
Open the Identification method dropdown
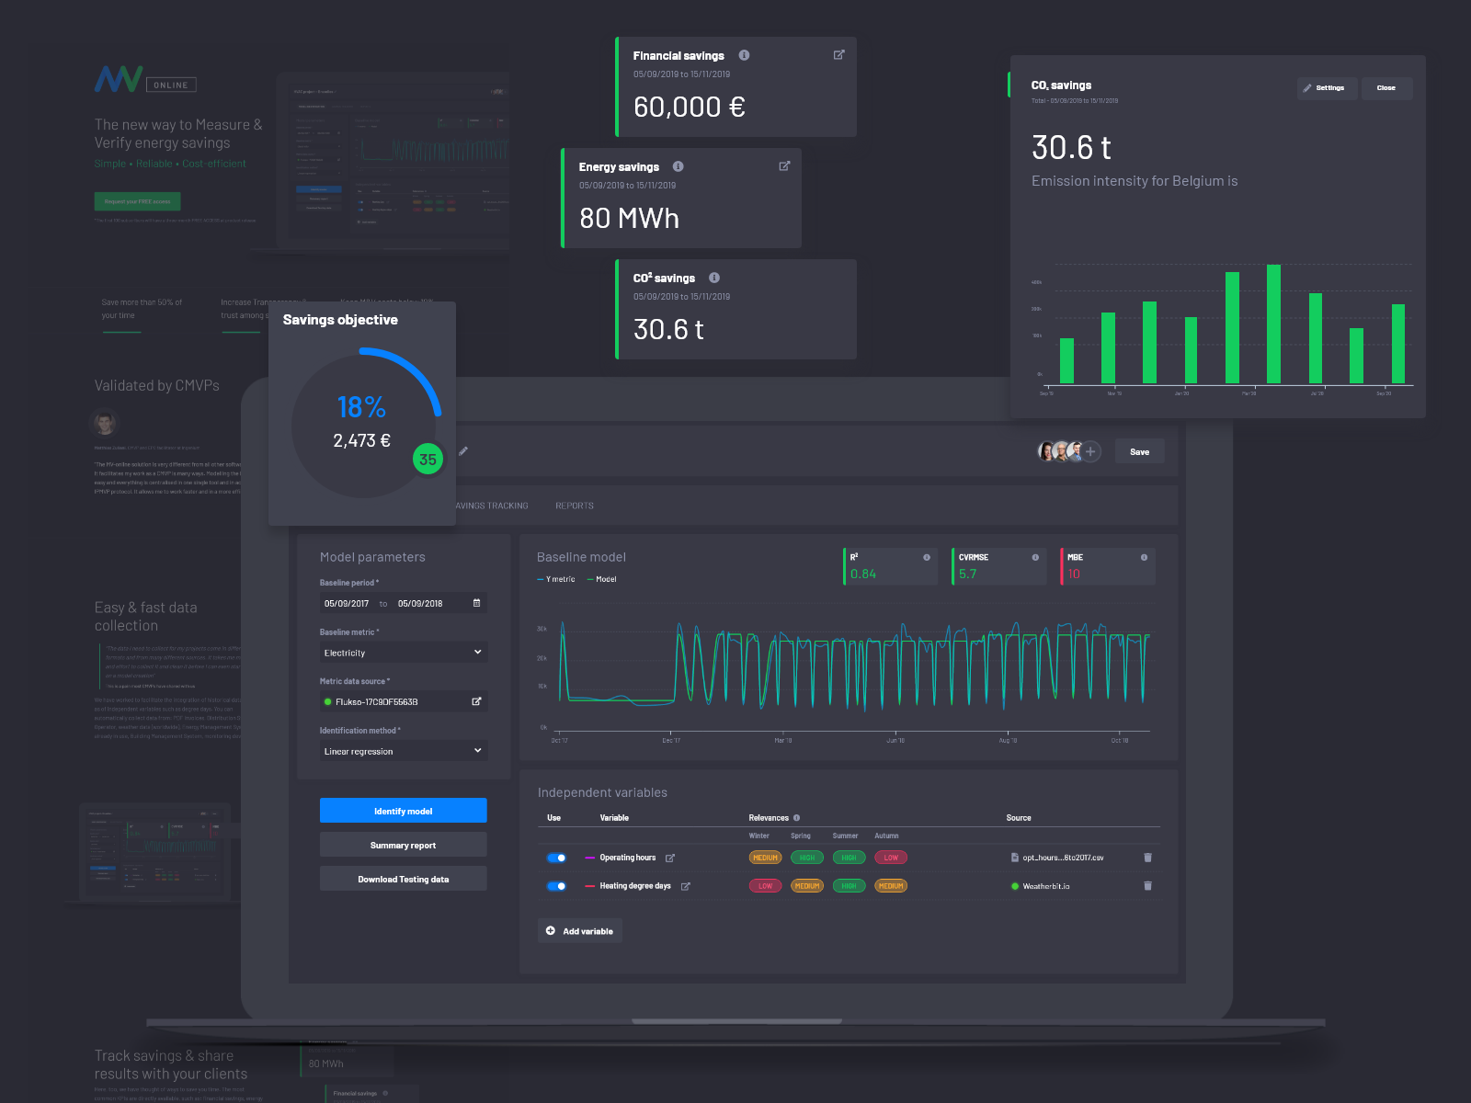pos(403,750)
